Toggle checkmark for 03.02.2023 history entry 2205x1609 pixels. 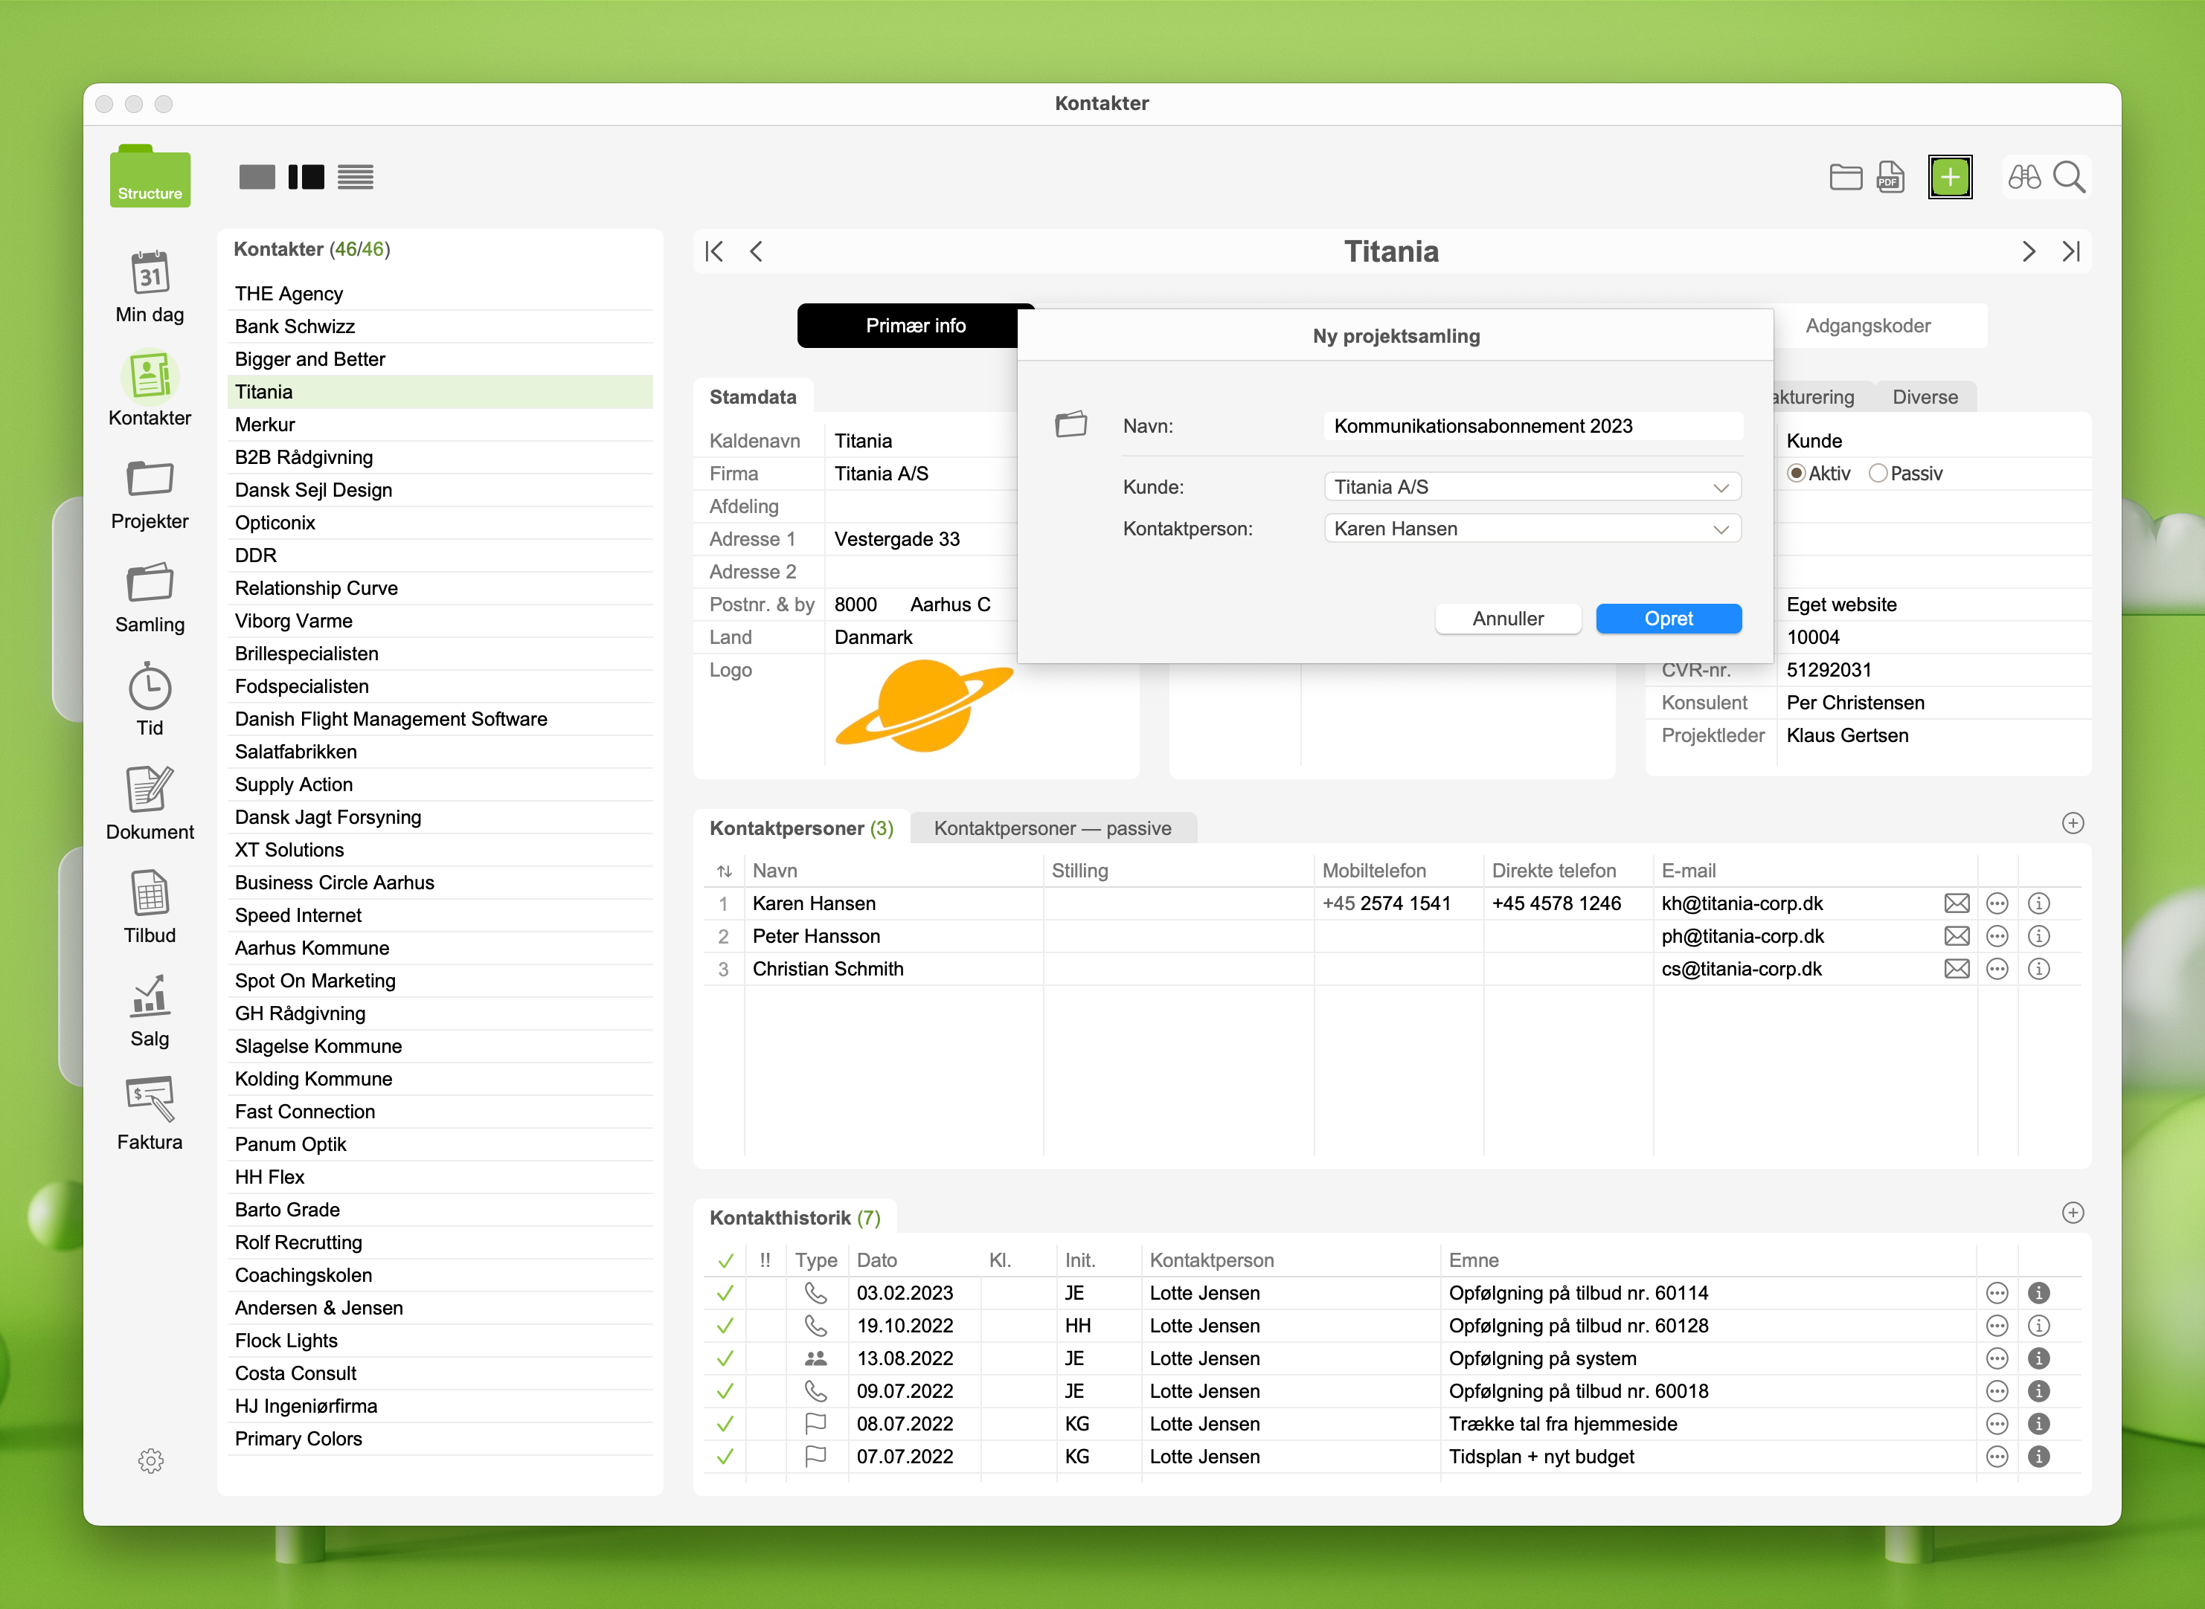pos(725,1294)
